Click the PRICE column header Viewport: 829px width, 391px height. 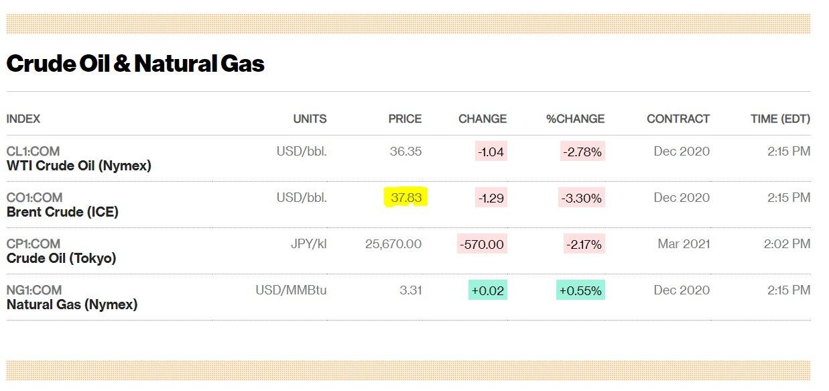pos(405,119)
